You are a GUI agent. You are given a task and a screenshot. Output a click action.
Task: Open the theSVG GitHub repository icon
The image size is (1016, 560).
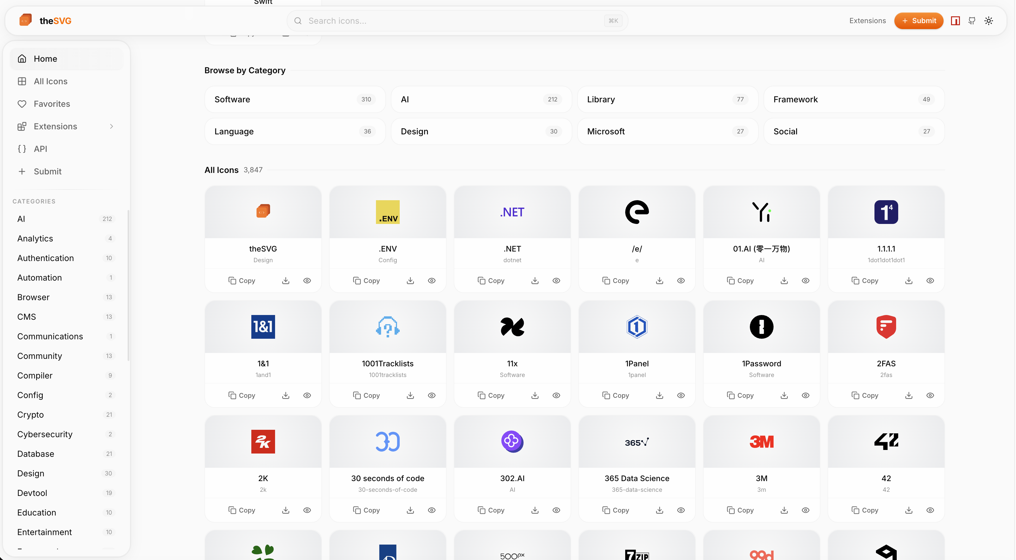tap(972, 20)
